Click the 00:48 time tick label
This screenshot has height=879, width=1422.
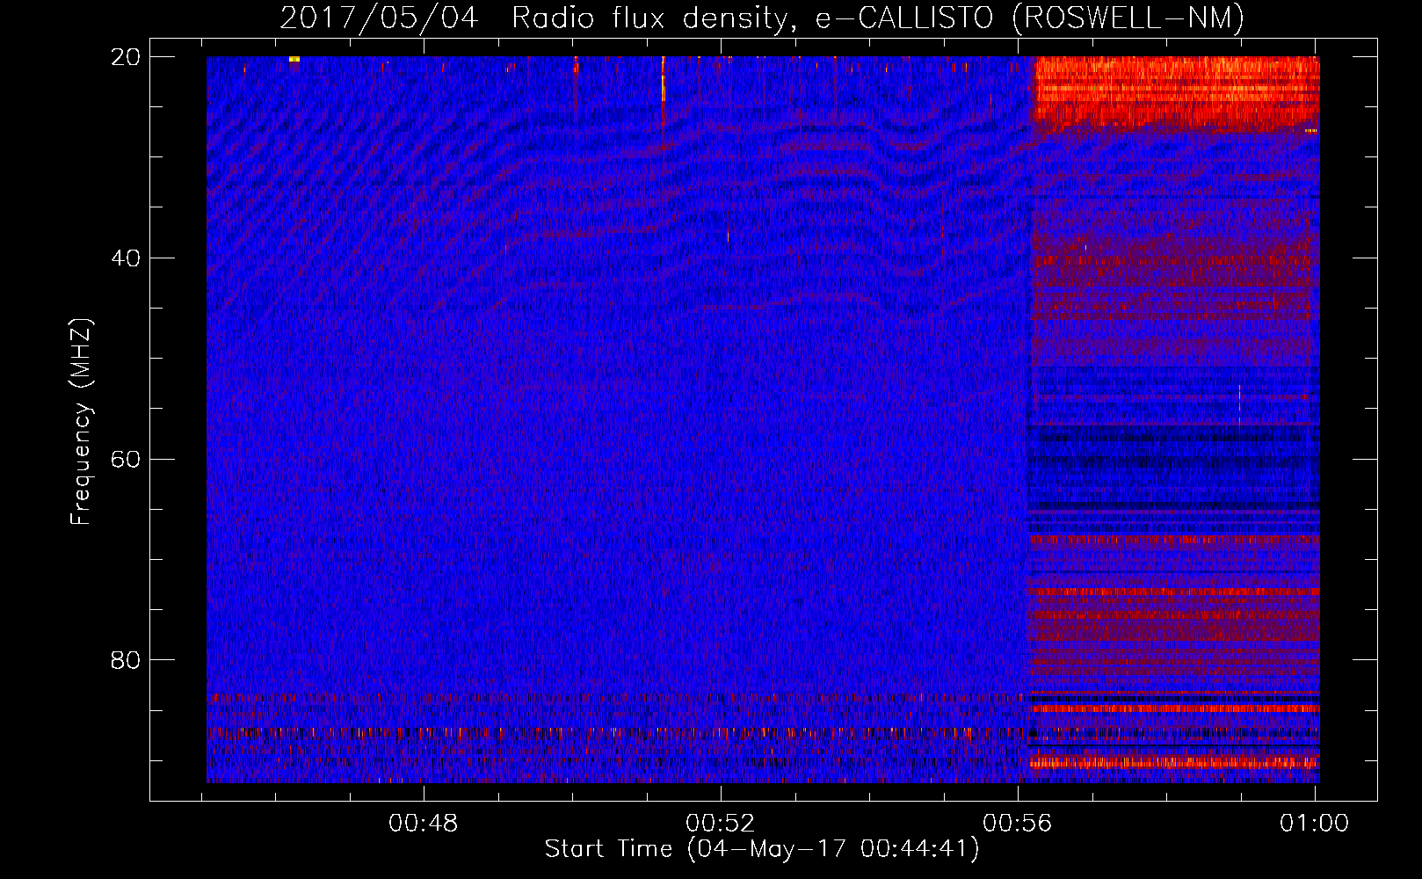point(424,823)
